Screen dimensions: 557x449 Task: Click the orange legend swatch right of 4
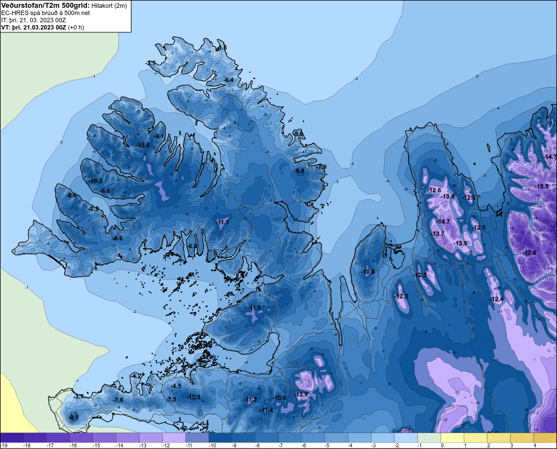[x=545, y=438]
